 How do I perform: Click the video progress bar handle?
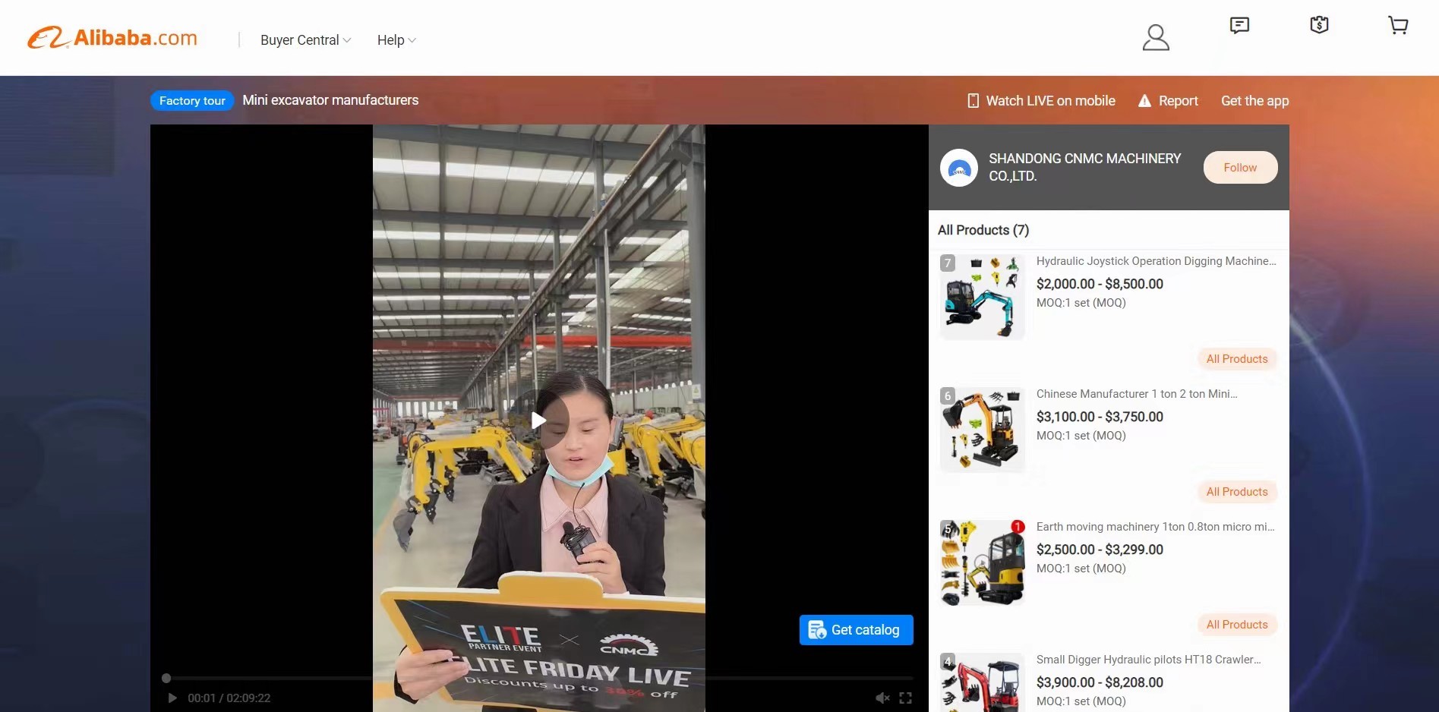point(166,678)
